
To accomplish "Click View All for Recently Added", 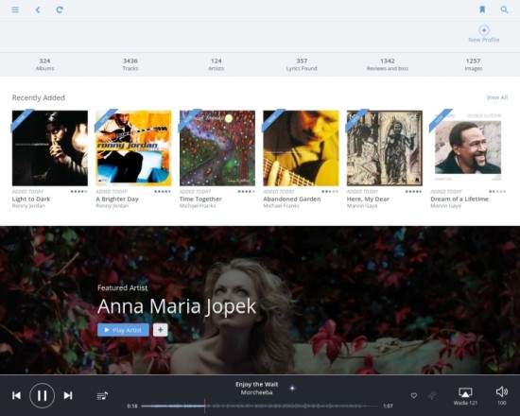I will (496, 97).
